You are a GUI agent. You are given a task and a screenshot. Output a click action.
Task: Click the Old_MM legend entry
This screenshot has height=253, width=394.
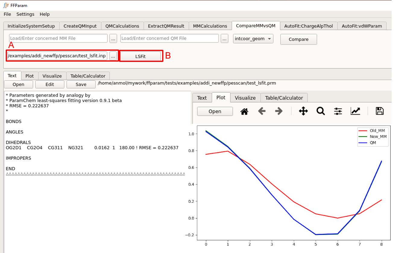click(372, 131)
